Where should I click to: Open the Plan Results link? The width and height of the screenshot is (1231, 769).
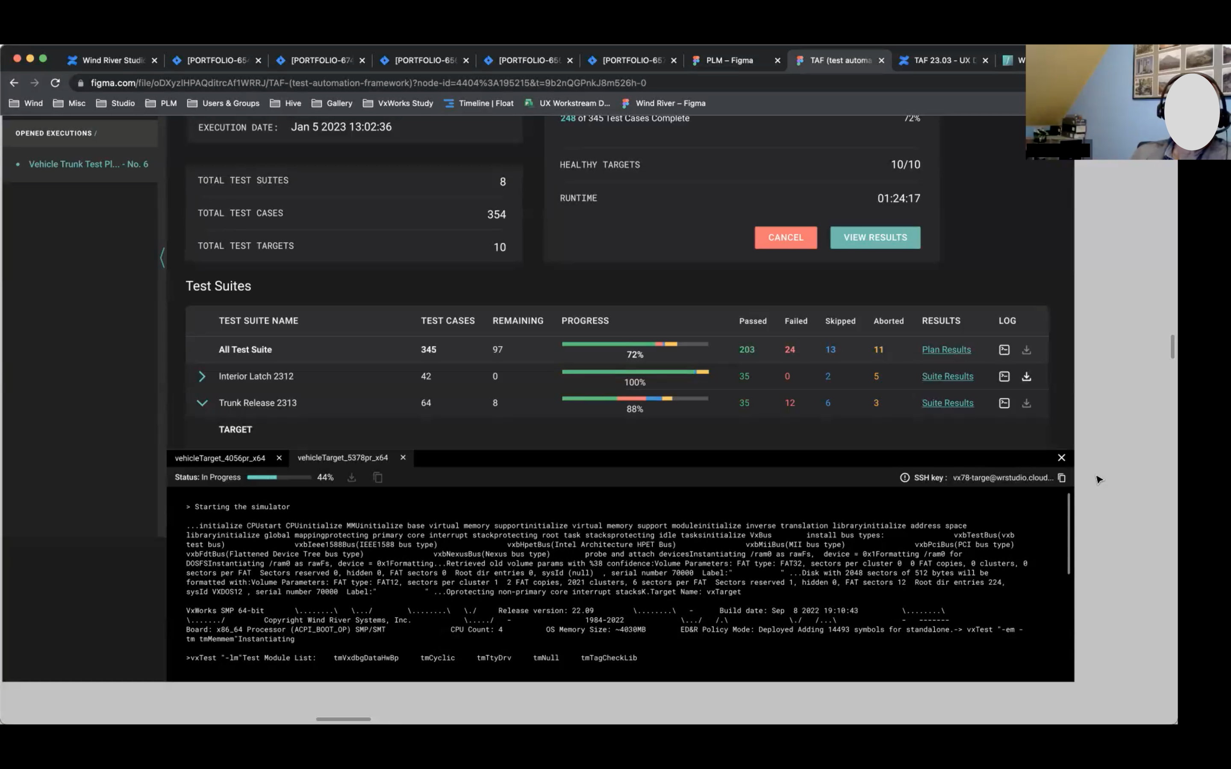coord(945,350)
